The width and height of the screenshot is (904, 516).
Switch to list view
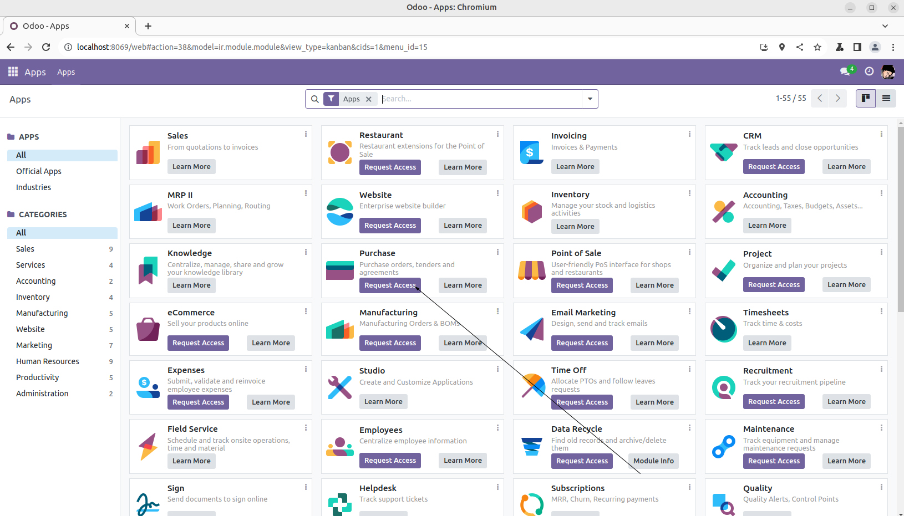coord(886,98)
